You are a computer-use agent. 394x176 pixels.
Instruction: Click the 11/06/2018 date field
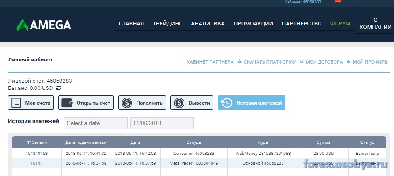click(x=162, y=123)
